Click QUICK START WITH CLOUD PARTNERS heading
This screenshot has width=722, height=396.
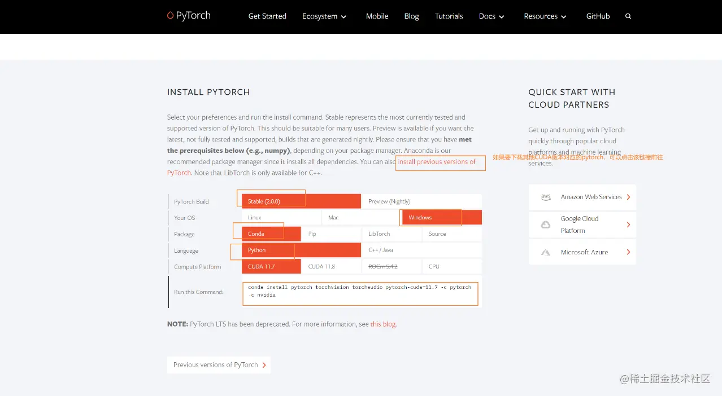(572, 98)
